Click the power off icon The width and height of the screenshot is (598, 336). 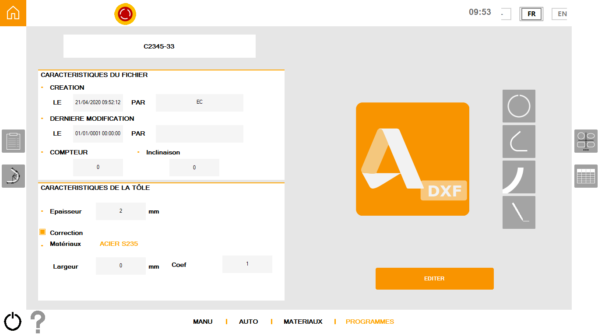click(13, 322)
